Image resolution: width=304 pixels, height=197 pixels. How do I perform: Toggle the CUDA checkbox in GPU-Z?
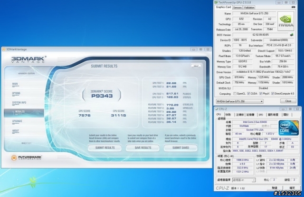248,94
